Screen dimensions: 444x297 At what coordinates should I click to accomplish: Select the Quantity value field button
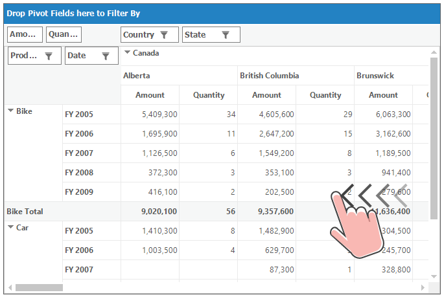click(64, 34)
